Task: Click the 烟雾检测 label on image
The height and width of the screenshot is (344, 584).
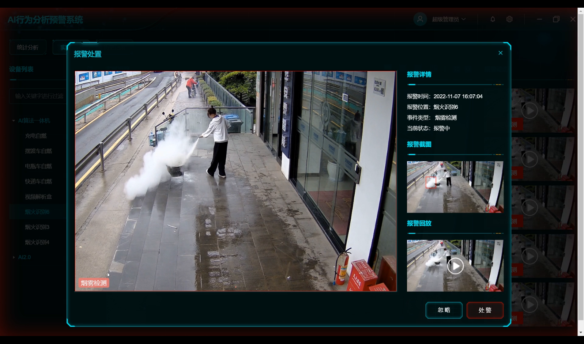Action: [x=94, y=283]
